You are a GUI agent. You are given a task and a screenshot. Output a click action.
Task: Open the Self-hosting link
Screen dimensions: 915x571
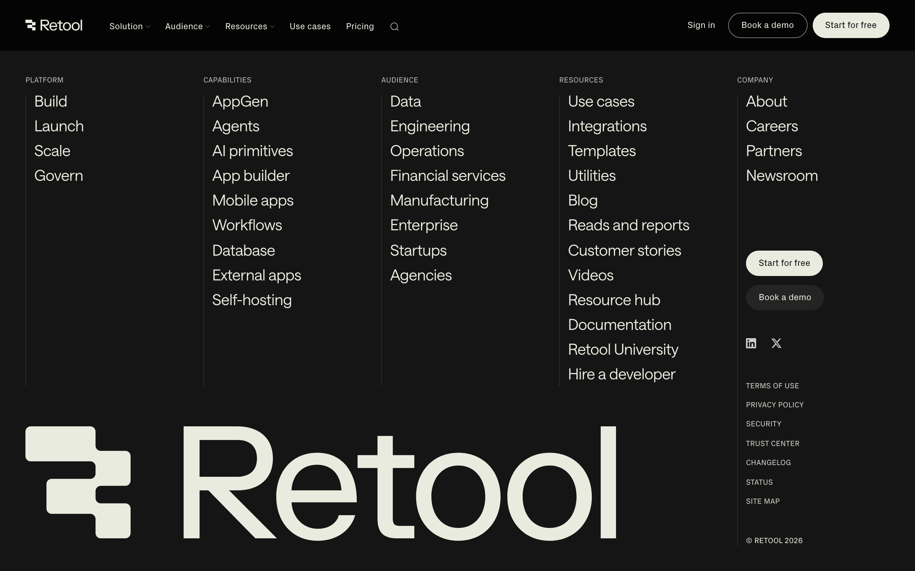252,300
